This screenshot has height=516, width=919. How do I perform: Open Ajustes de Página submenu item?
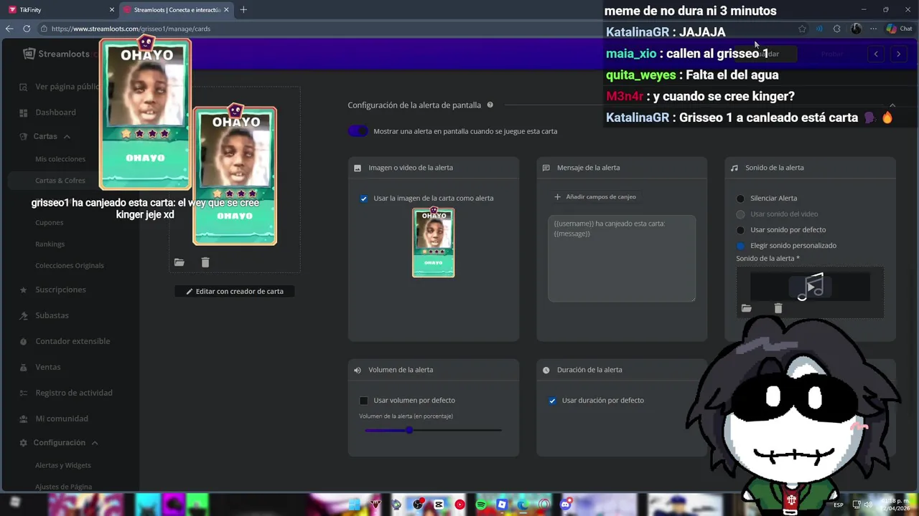[x=64, y=487]
